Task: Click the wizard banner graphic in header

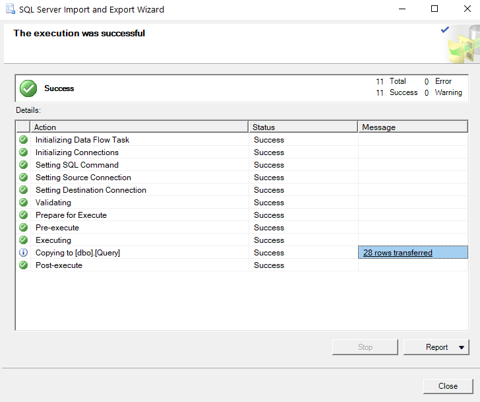Action: (x=460, y=44)
